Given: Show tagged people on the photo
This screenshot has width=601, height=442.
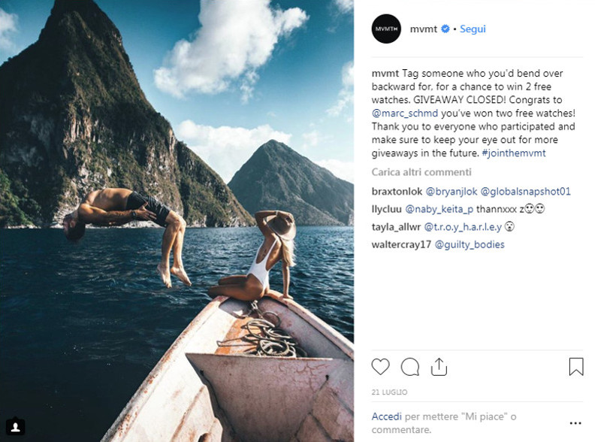Looking at the screenshot, I should [16, 426].
